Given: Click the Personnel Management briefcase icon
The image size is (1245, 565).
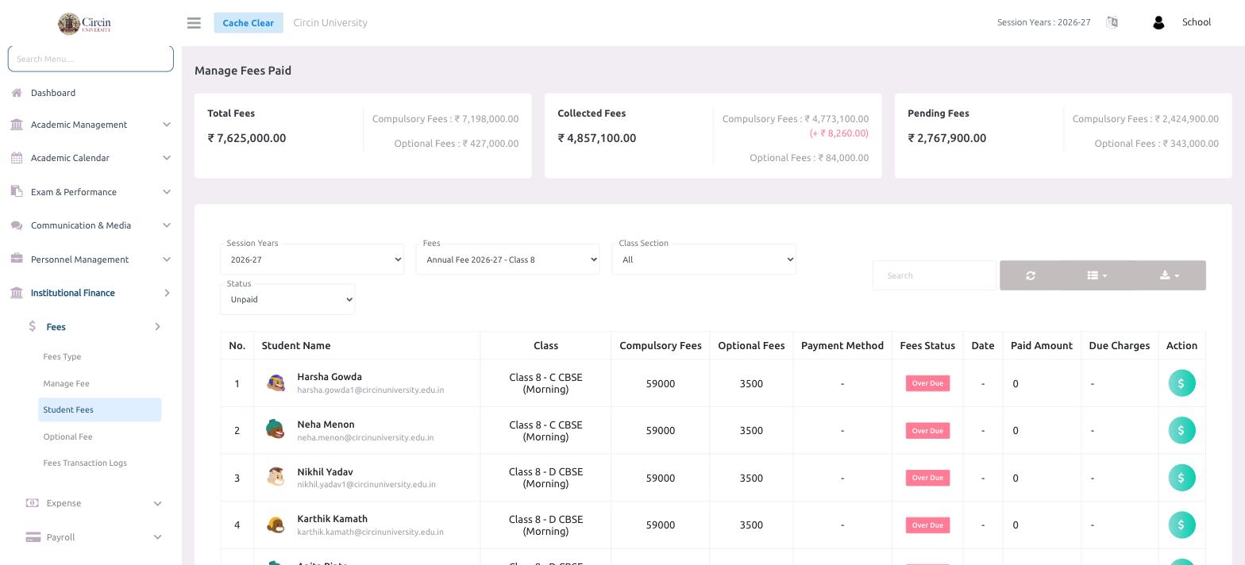Looking at the screenshot, I should (17, 259).
